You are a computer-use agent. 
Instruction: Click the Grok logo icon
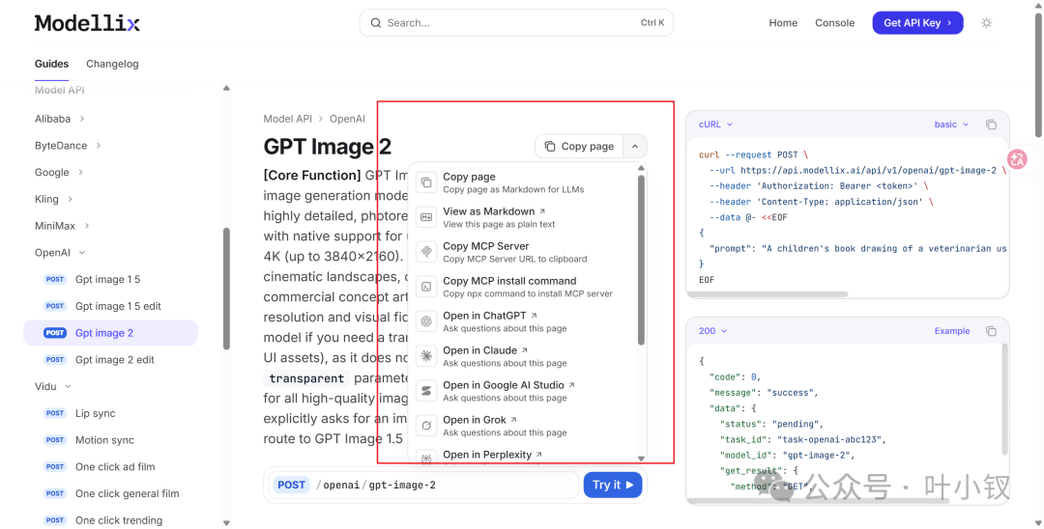pyautogui.click(x=426, y=426)
